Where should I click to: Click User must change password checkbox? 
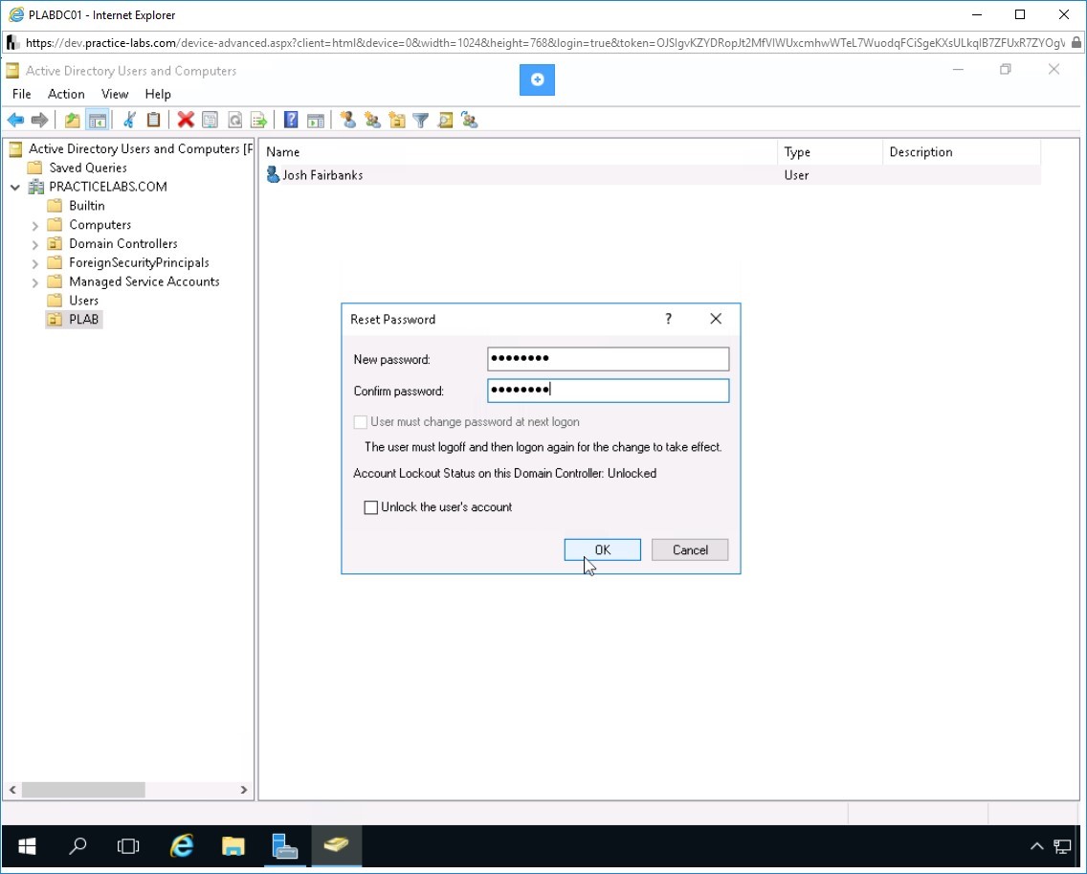[x=361, y=422]
